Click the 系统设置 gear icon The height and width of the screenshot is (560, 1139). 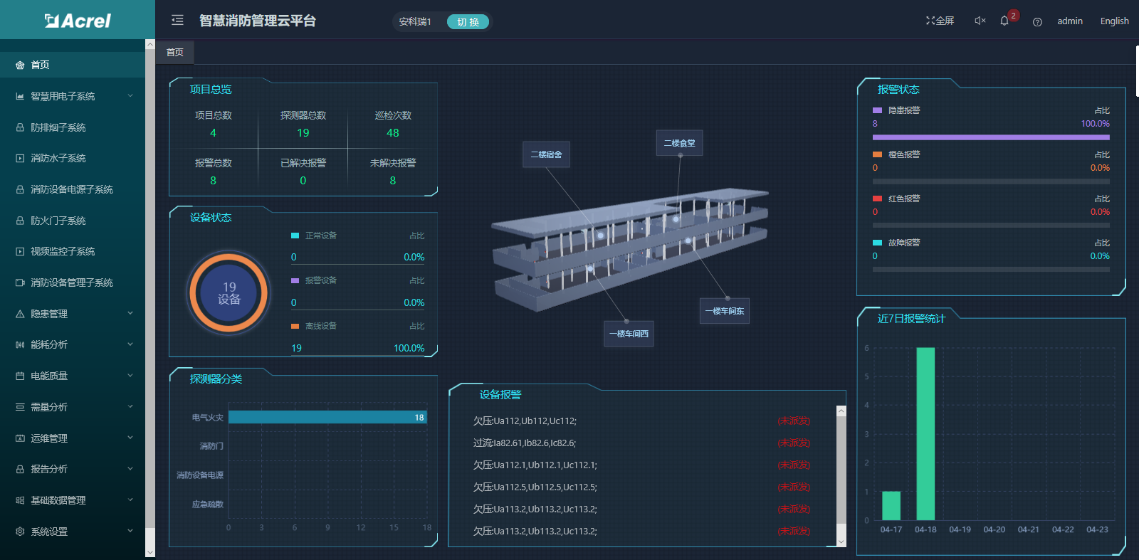coord(20,532)
